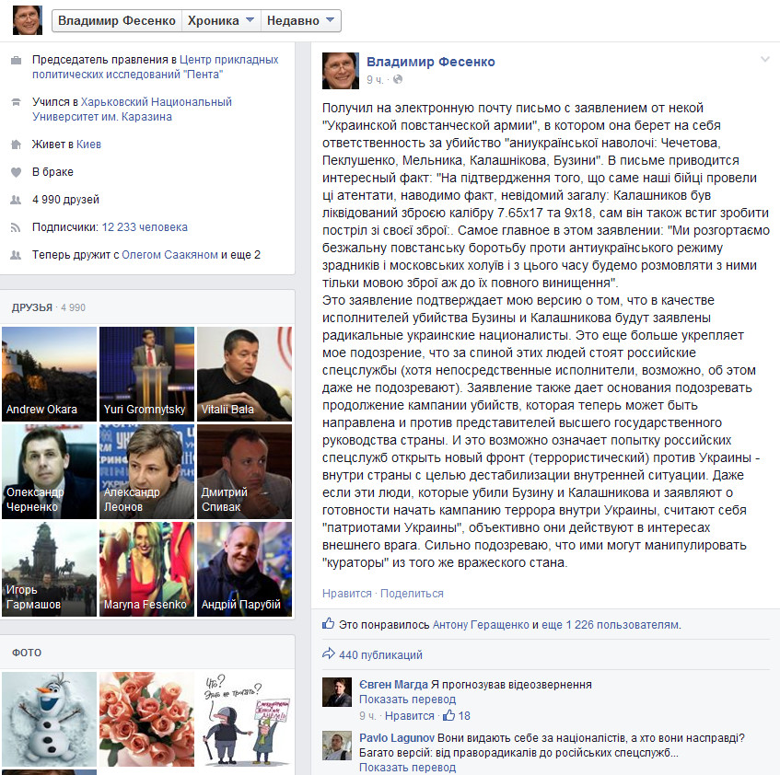This screenshot has width=780, height=775.
Task: Open the snowman photo thumbnail
Action: (49, 719)
